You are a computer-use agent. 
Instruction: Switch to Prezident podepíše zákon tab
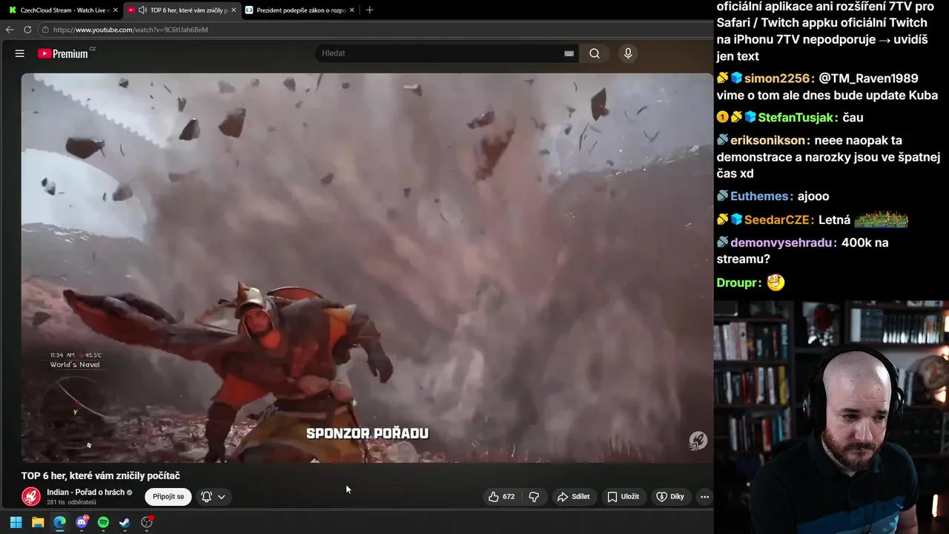tap(300, 10)
